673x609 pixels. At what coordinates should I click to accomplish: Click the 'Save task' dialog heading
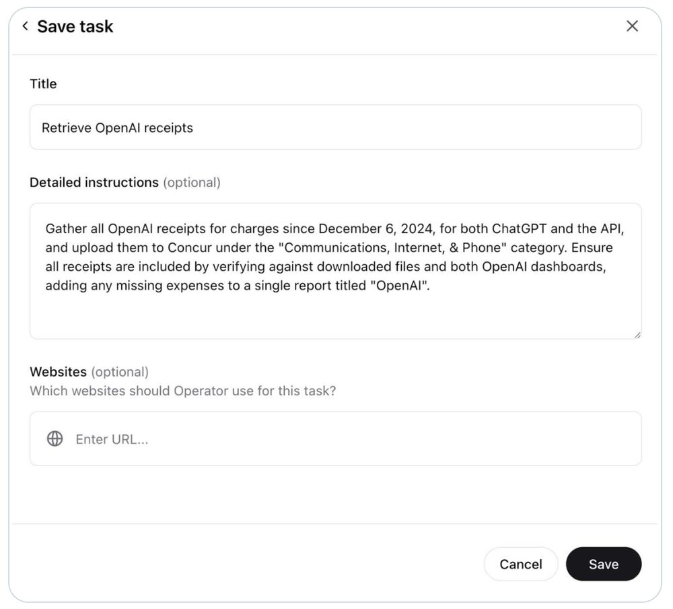pos(75,27)
